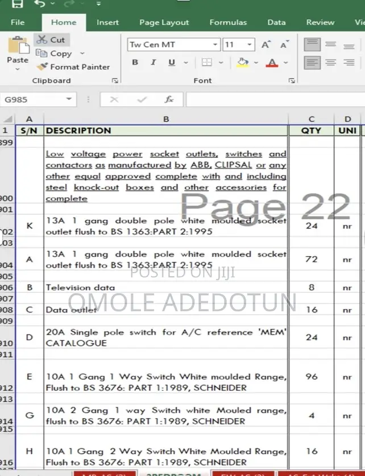Select column C header
This screenshot has width=365, height=476.
point(312,119)
